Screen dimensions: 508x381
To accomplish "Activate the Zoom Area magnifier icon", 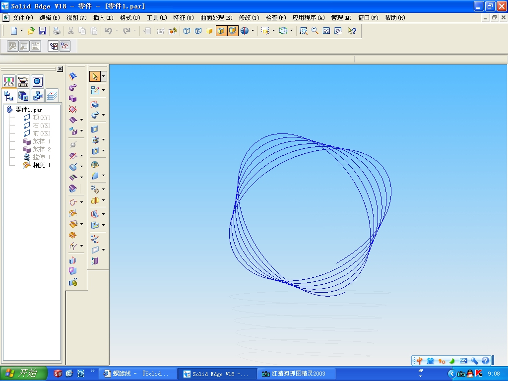I will [x=303, y=31].
